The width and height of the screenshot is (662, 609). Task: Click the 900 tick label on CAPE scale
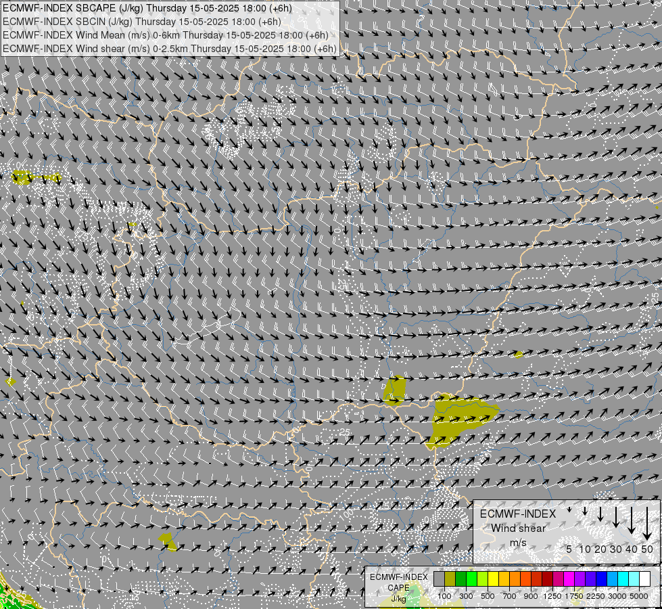531,596
